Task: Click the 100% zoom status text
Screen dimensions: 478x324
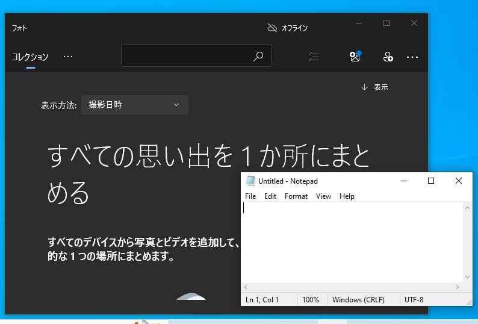Action: [310, 300]
